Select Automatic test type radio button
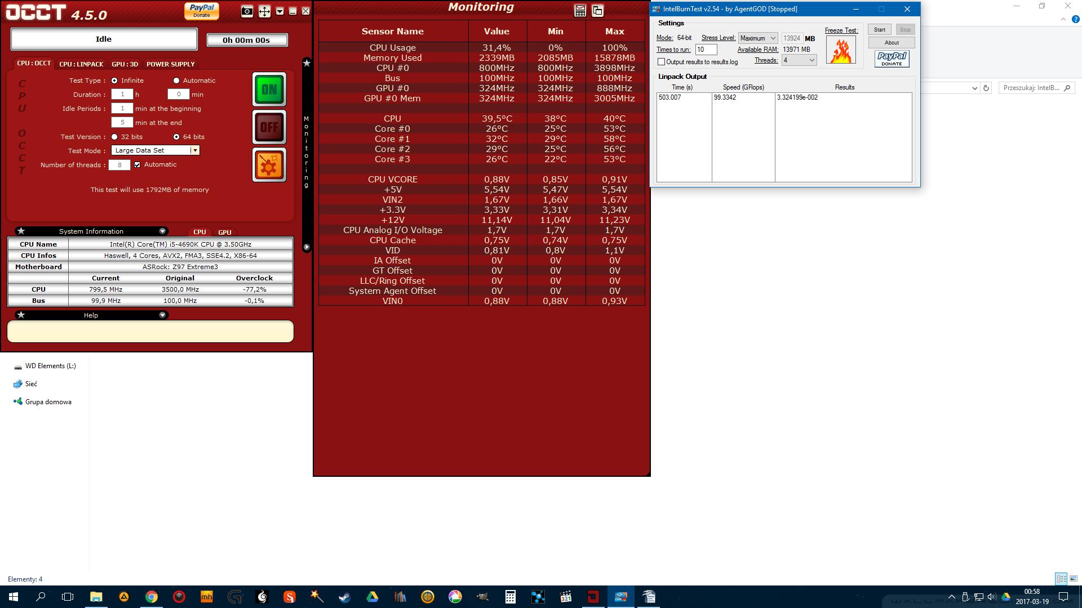 pos(176,81)
